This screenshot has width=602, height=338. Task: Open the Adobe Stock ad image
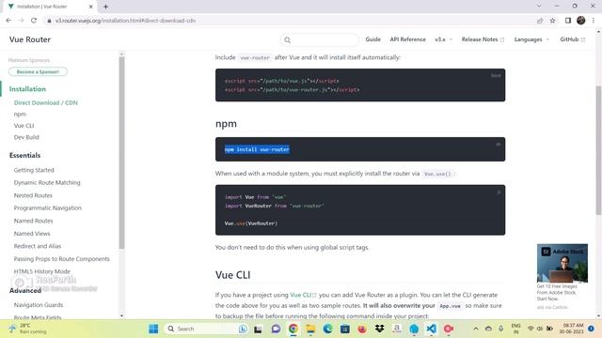click(x=562, y=263)
